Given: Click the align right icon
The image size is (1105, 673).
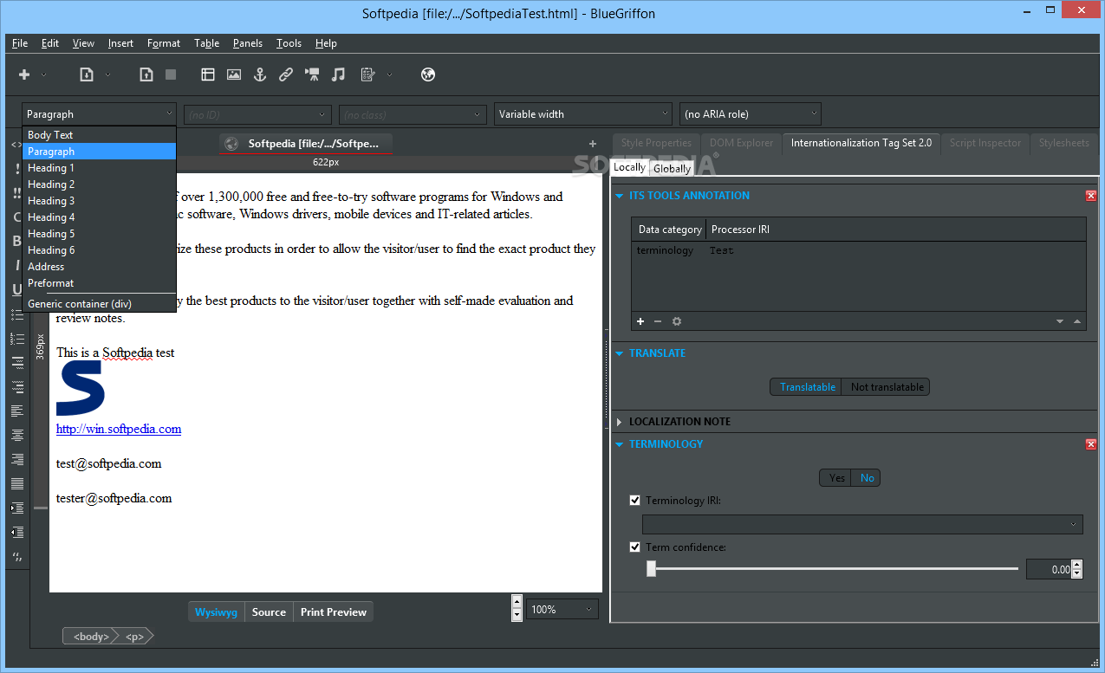Looking at the screenshot, I should click(17, 459).
